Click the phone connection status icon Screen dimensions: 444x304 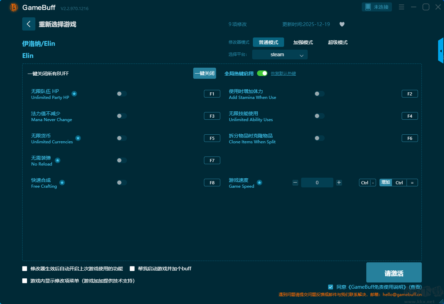click(x=368, y=7)
